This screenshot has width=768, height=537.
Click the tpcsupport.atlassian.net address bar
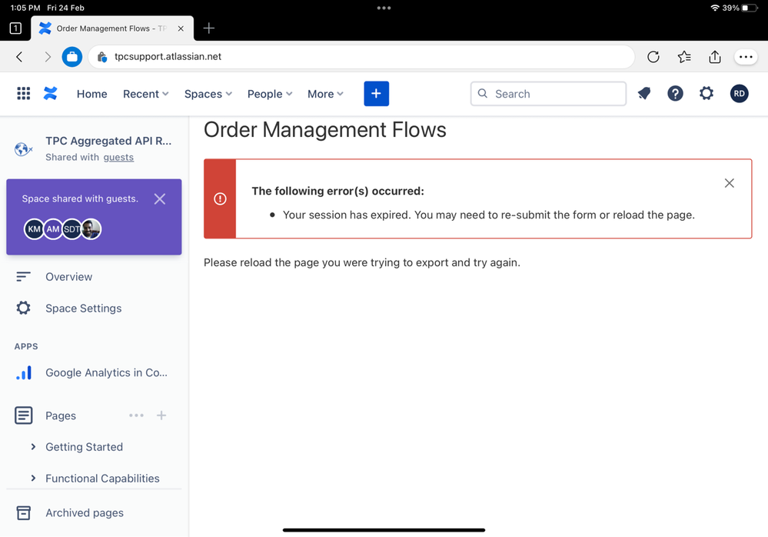tap(361, 57)
